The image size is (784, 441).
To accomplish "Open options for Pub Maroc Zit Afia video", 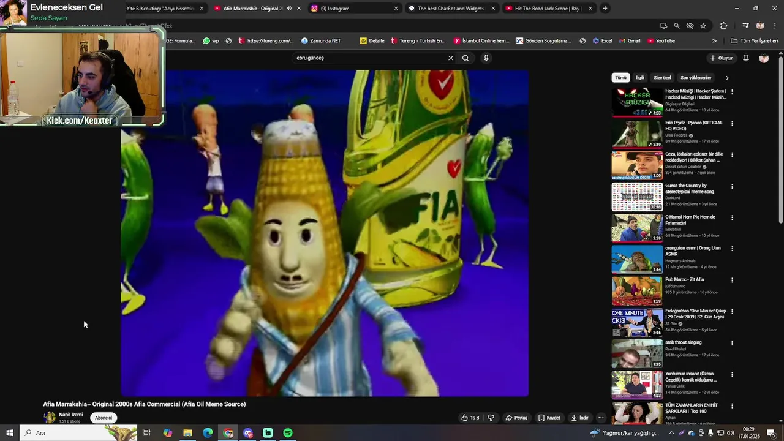I will tap(732, 280).
